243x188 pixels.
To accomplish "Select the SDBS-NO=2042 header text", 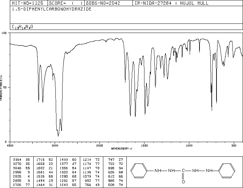I will [x=103, y=3].
